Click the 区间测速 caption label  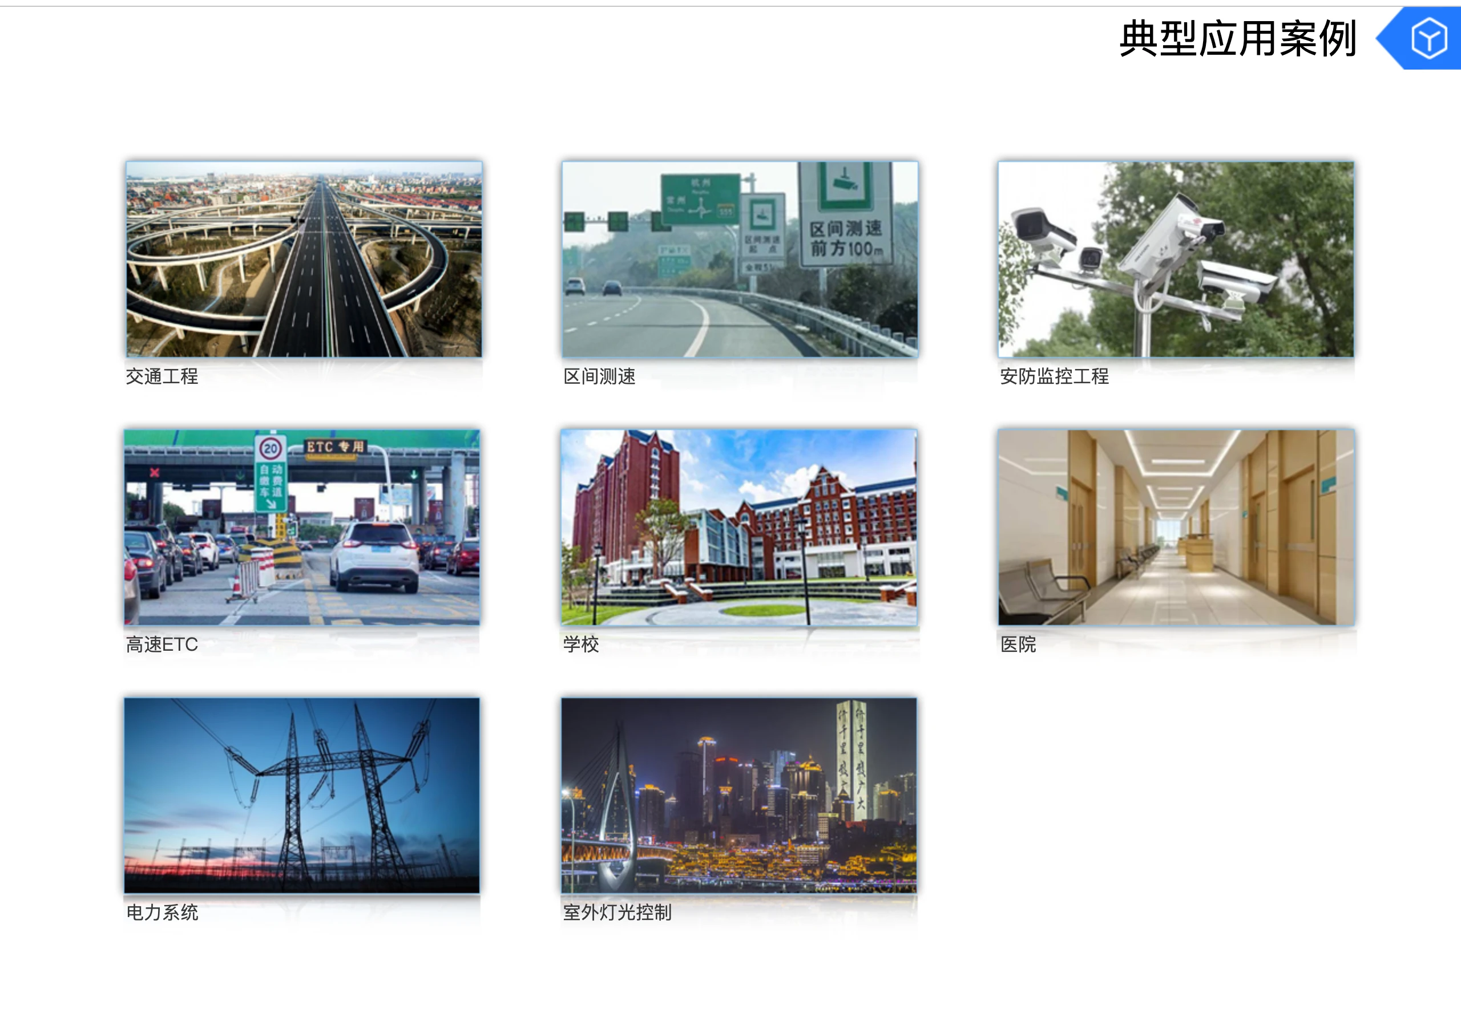click(599, 376)
